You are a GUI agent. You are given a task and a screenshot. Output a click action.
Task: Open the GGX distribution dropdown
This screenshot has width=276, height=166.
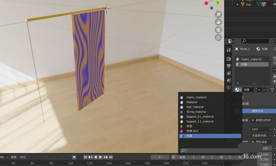pos(261,129)
